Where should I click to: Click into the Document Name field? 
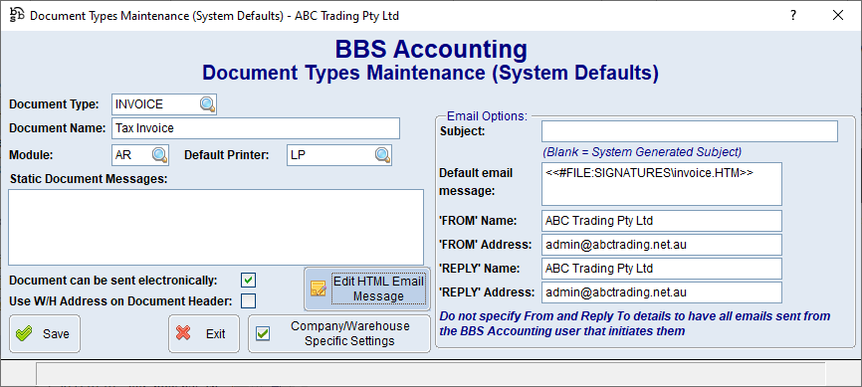click(x=256, y=128)
